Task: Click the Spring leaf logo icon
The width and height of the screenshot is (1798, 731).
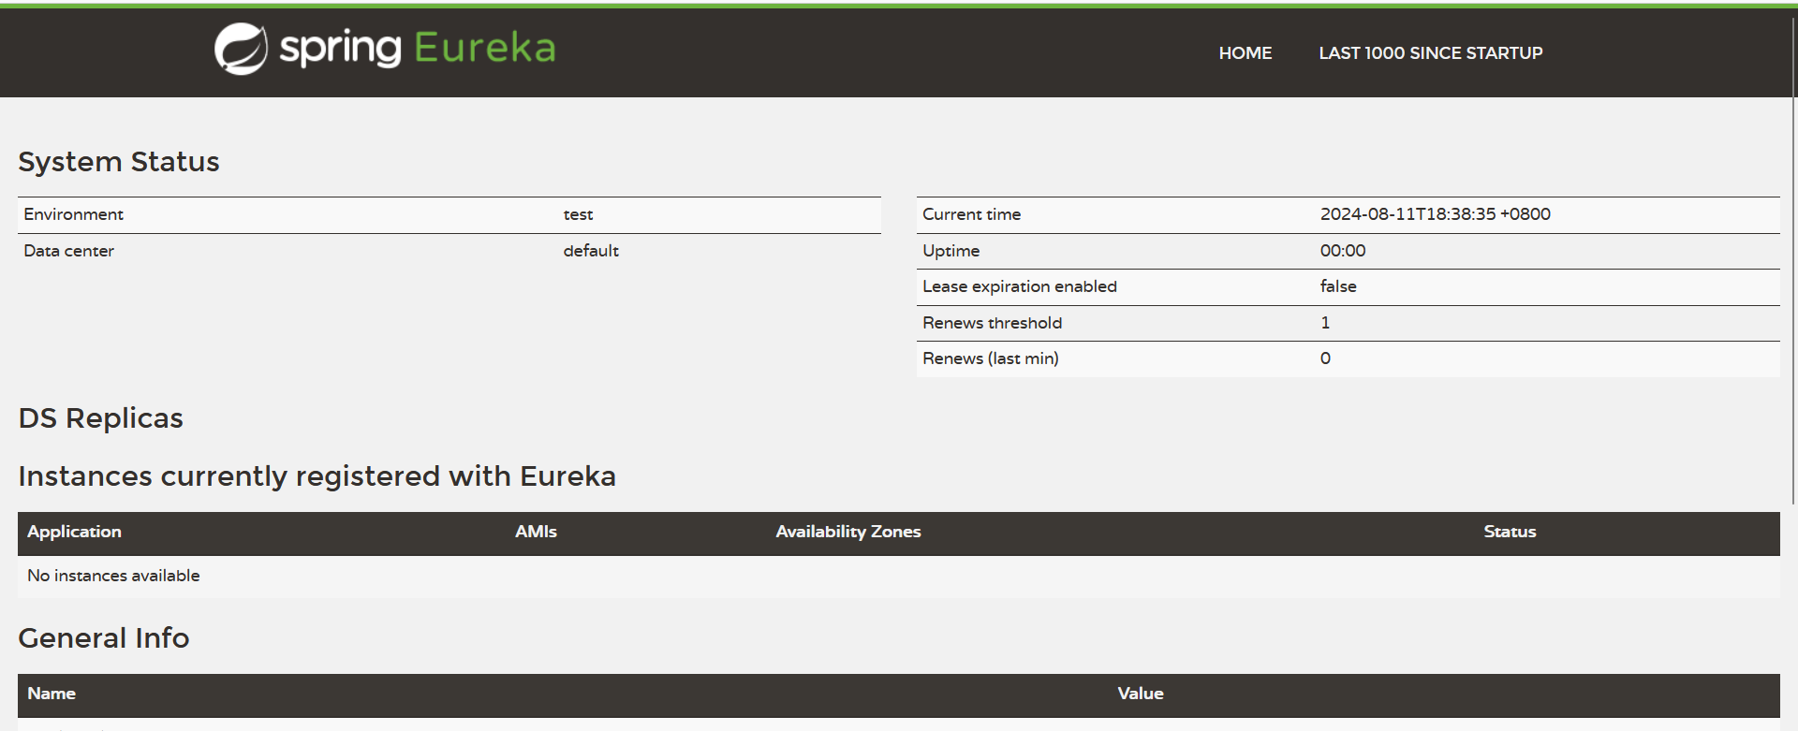Action: click(x=241, y=49)
